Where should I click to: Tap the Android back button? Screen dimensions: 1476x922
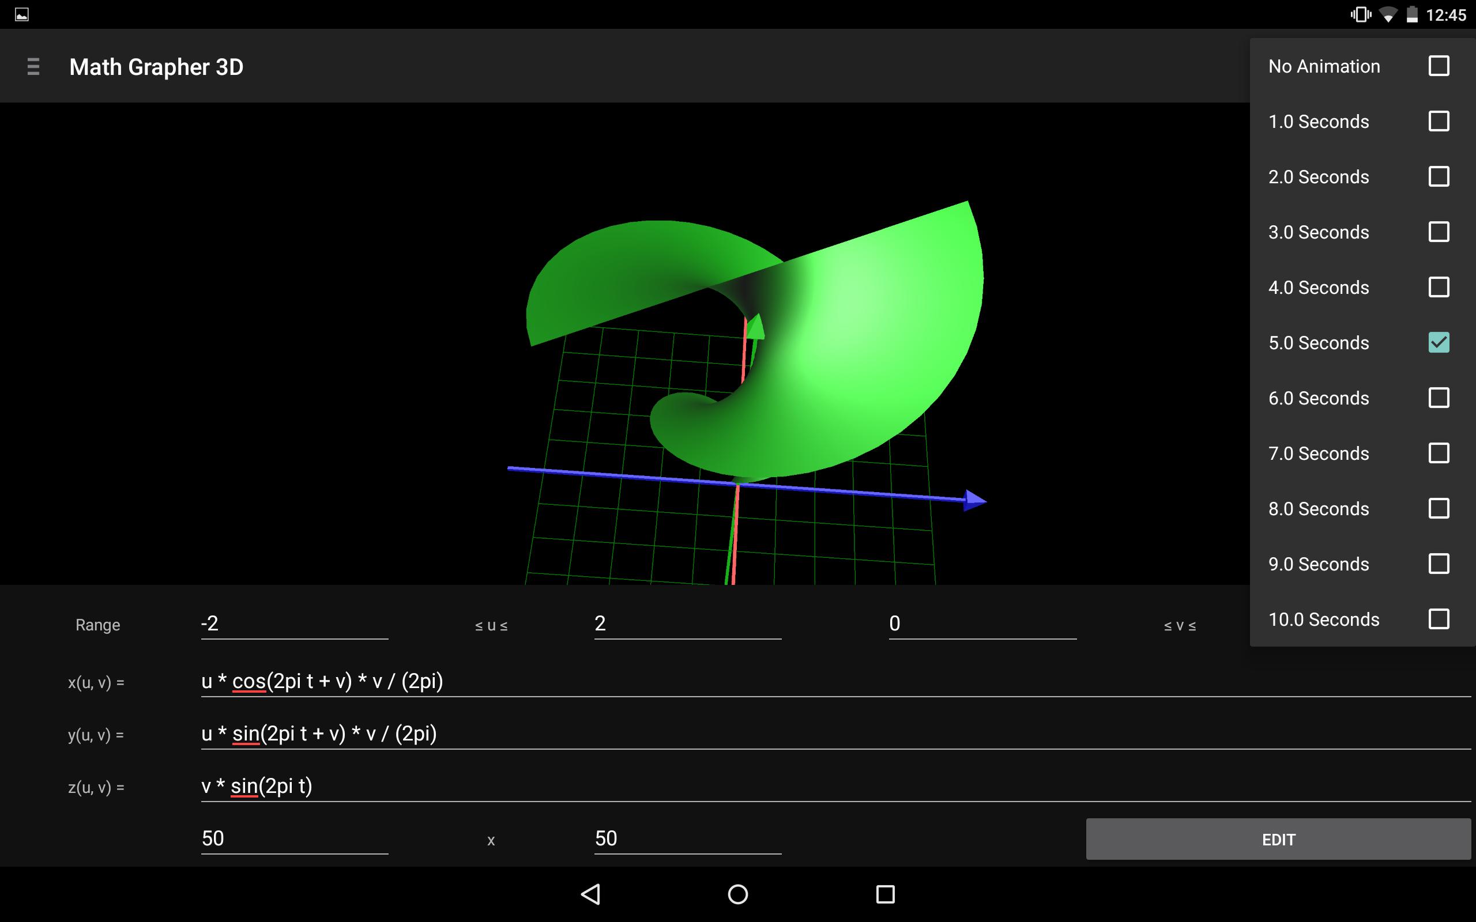point(590,894)
